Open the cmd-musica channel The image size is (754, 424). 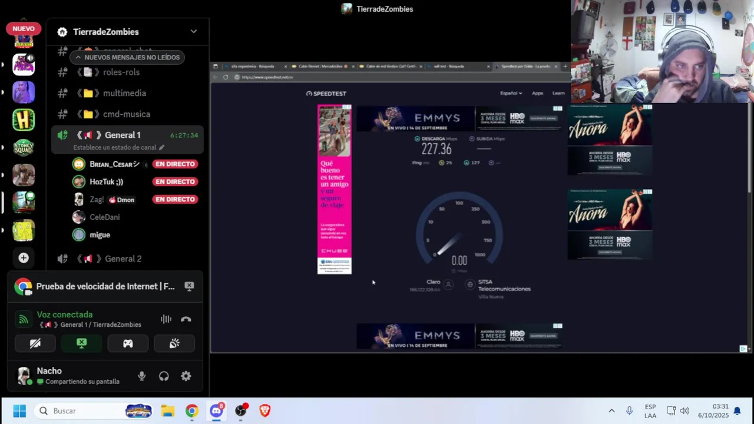tap(128, 114)
